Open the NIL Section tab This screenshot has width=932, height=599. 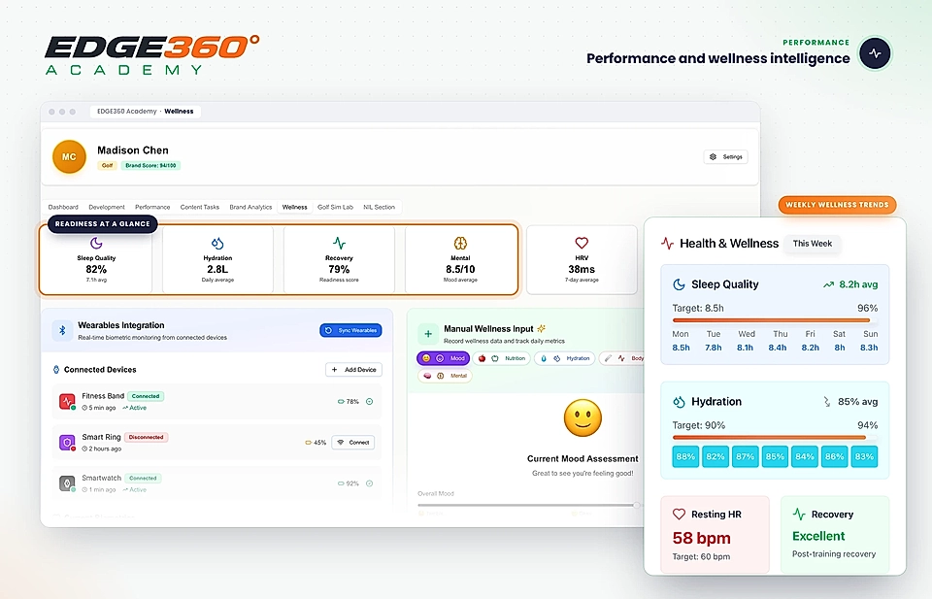tap(380, 208)
